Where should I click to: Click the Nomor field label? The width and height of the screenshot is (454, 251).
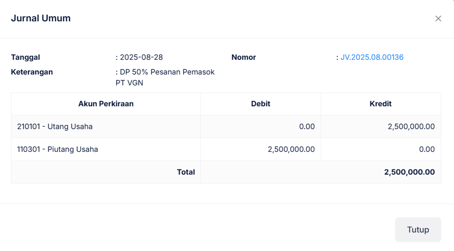coord(244,57)
